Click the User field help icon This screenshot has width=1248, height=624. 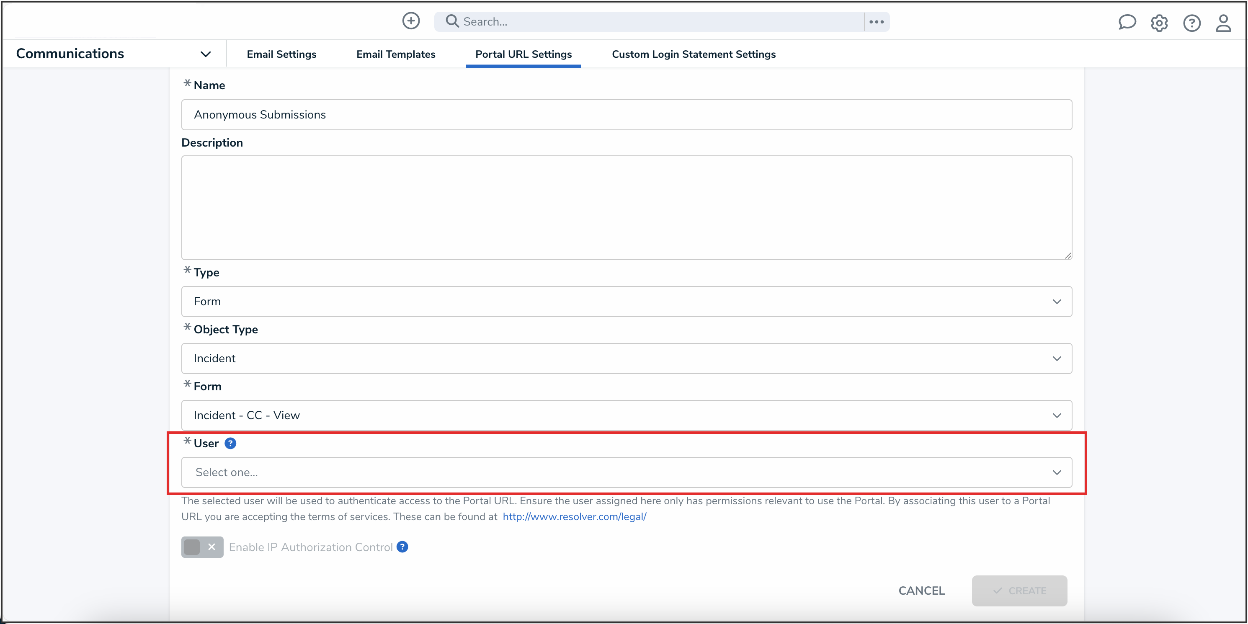pyautogui.click(x=231, y=444)
